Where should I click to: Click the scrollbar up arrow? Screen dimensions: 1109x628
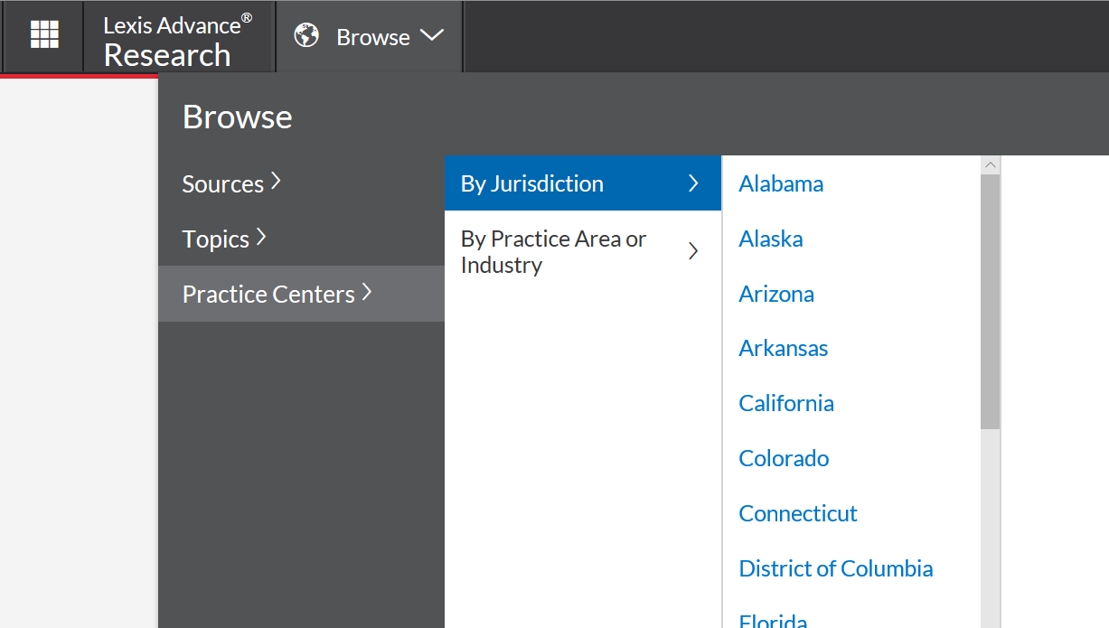click(x=990, y=165)
